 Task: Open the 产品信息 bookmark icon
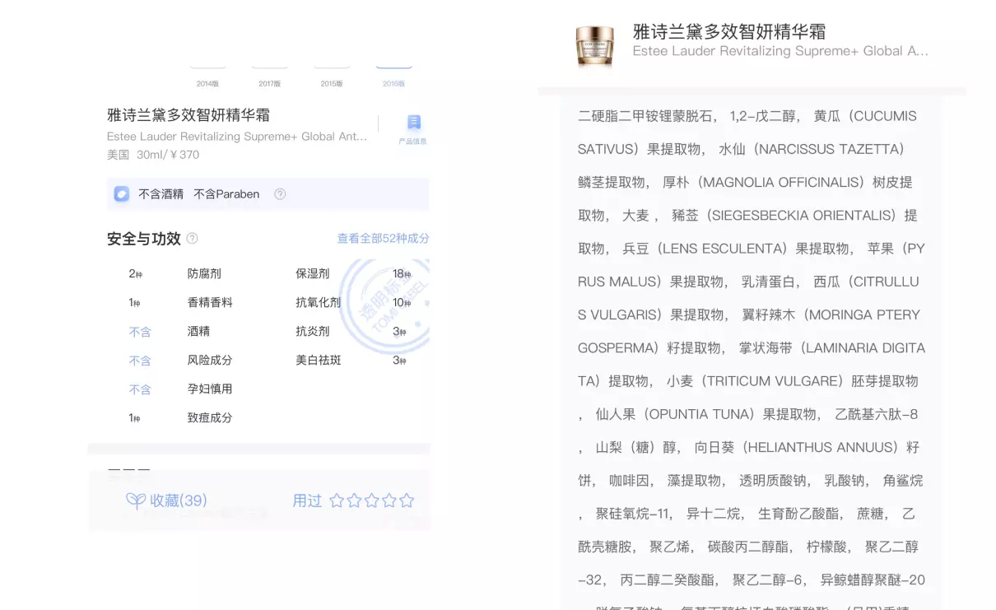413,123
